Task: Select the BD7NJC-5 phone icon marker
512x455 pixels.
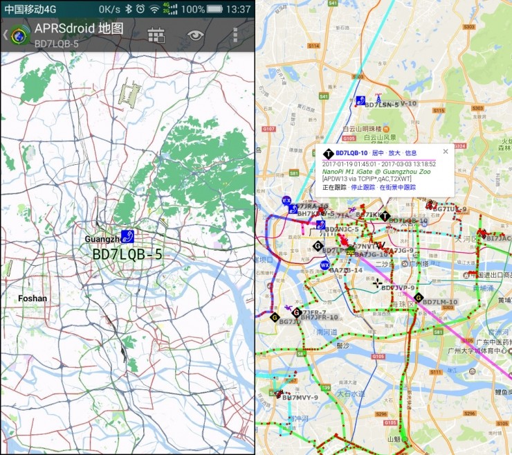Action: [320, 224]
